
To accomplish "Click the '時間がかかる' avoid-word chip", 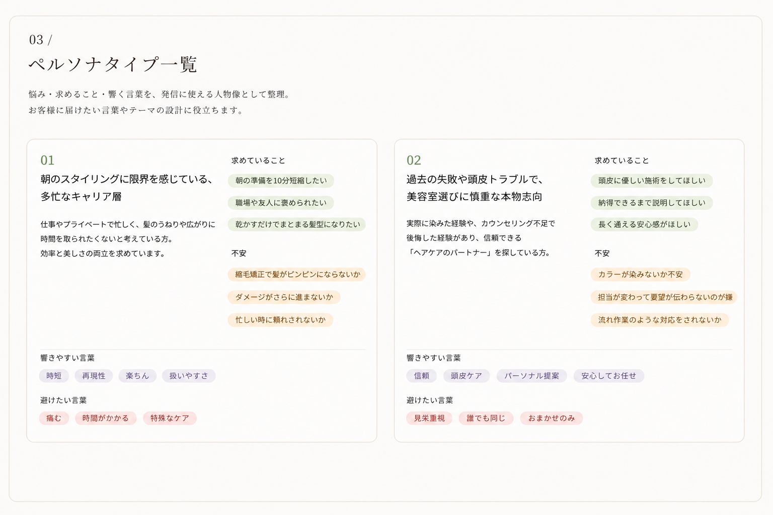I will 106,418.
